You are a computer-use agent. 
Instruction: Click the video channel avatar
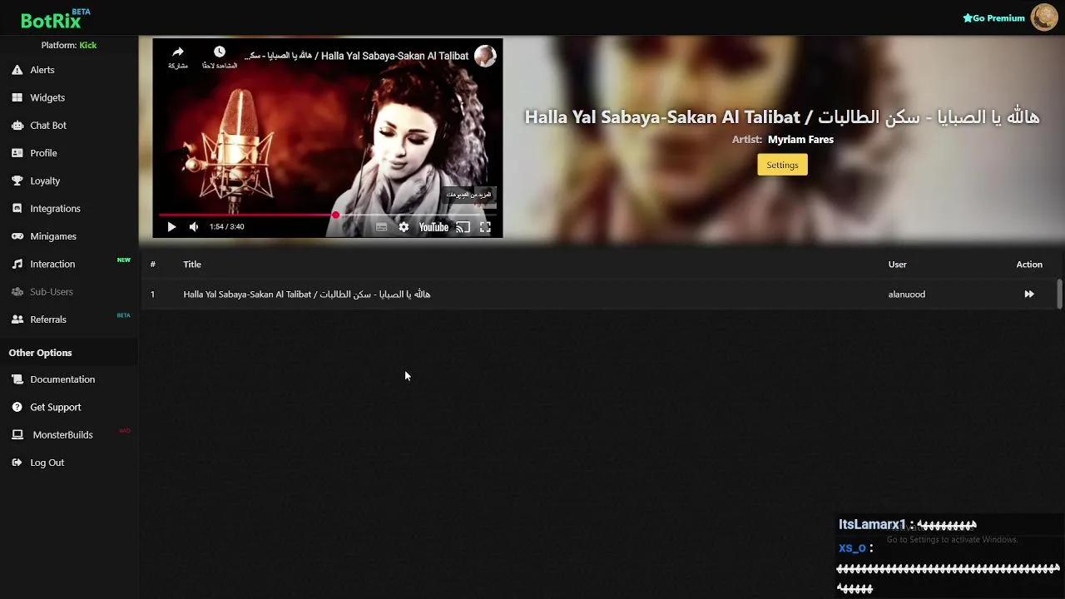click(x=485, y=56)
